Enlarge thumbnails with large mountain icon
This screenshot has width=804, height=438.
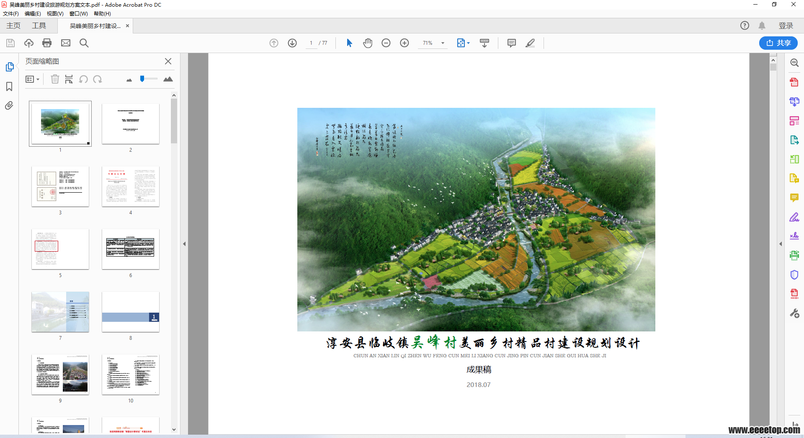click(168, 79)
